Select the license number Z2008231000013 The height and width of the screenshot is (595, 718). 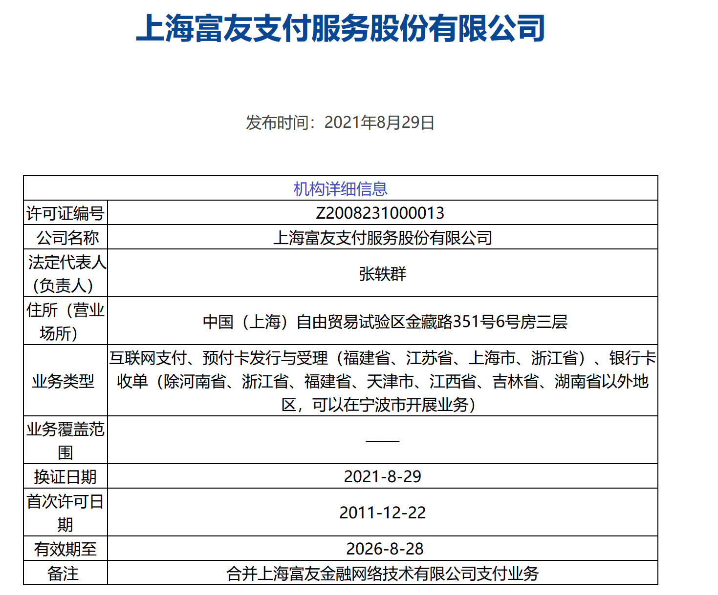point(380,213)
